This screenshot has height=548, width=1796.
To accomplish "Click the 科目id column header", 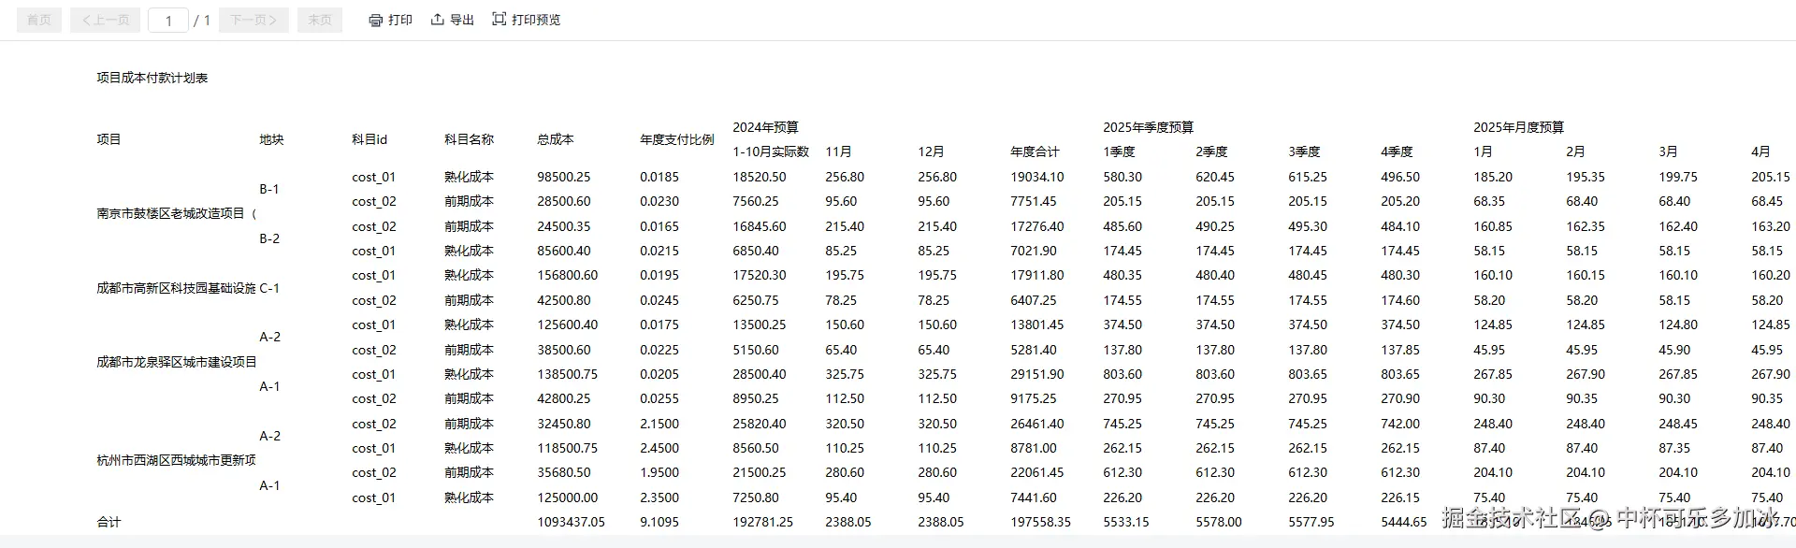I will tap(369, 139).
